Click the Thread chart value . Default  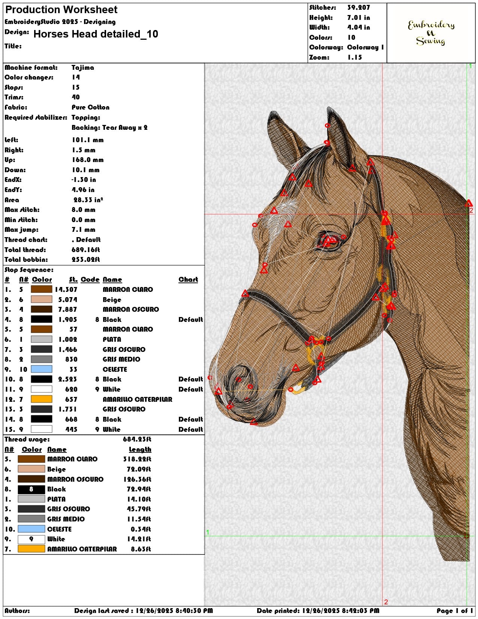86,240
